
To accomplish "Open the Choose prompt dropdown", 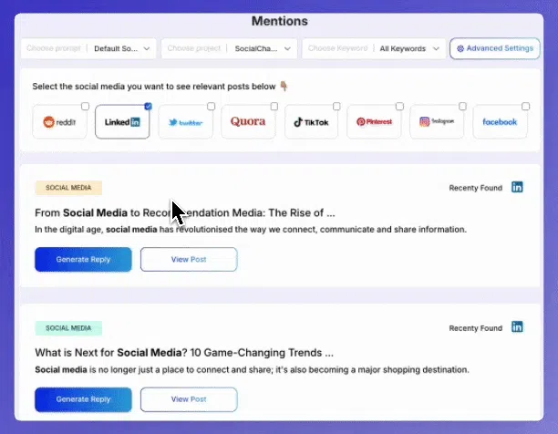I will pos(88,48).
